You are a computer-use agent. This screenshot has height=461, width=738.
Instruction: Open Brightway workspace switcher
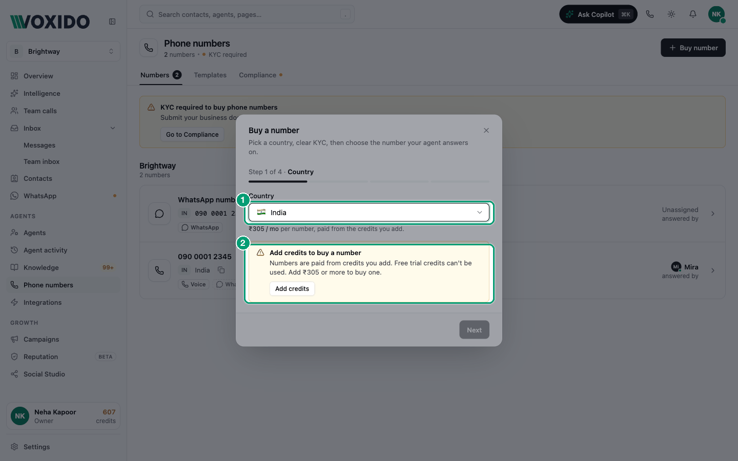[64, 51]
